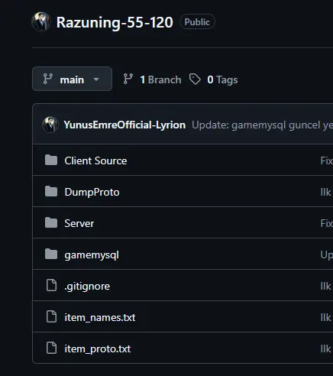Click the Razuning-55-120 repository title

coord(115,22)
